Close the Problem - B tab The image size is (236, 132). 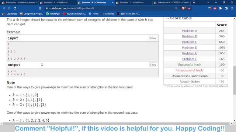[x=113, y=3]
